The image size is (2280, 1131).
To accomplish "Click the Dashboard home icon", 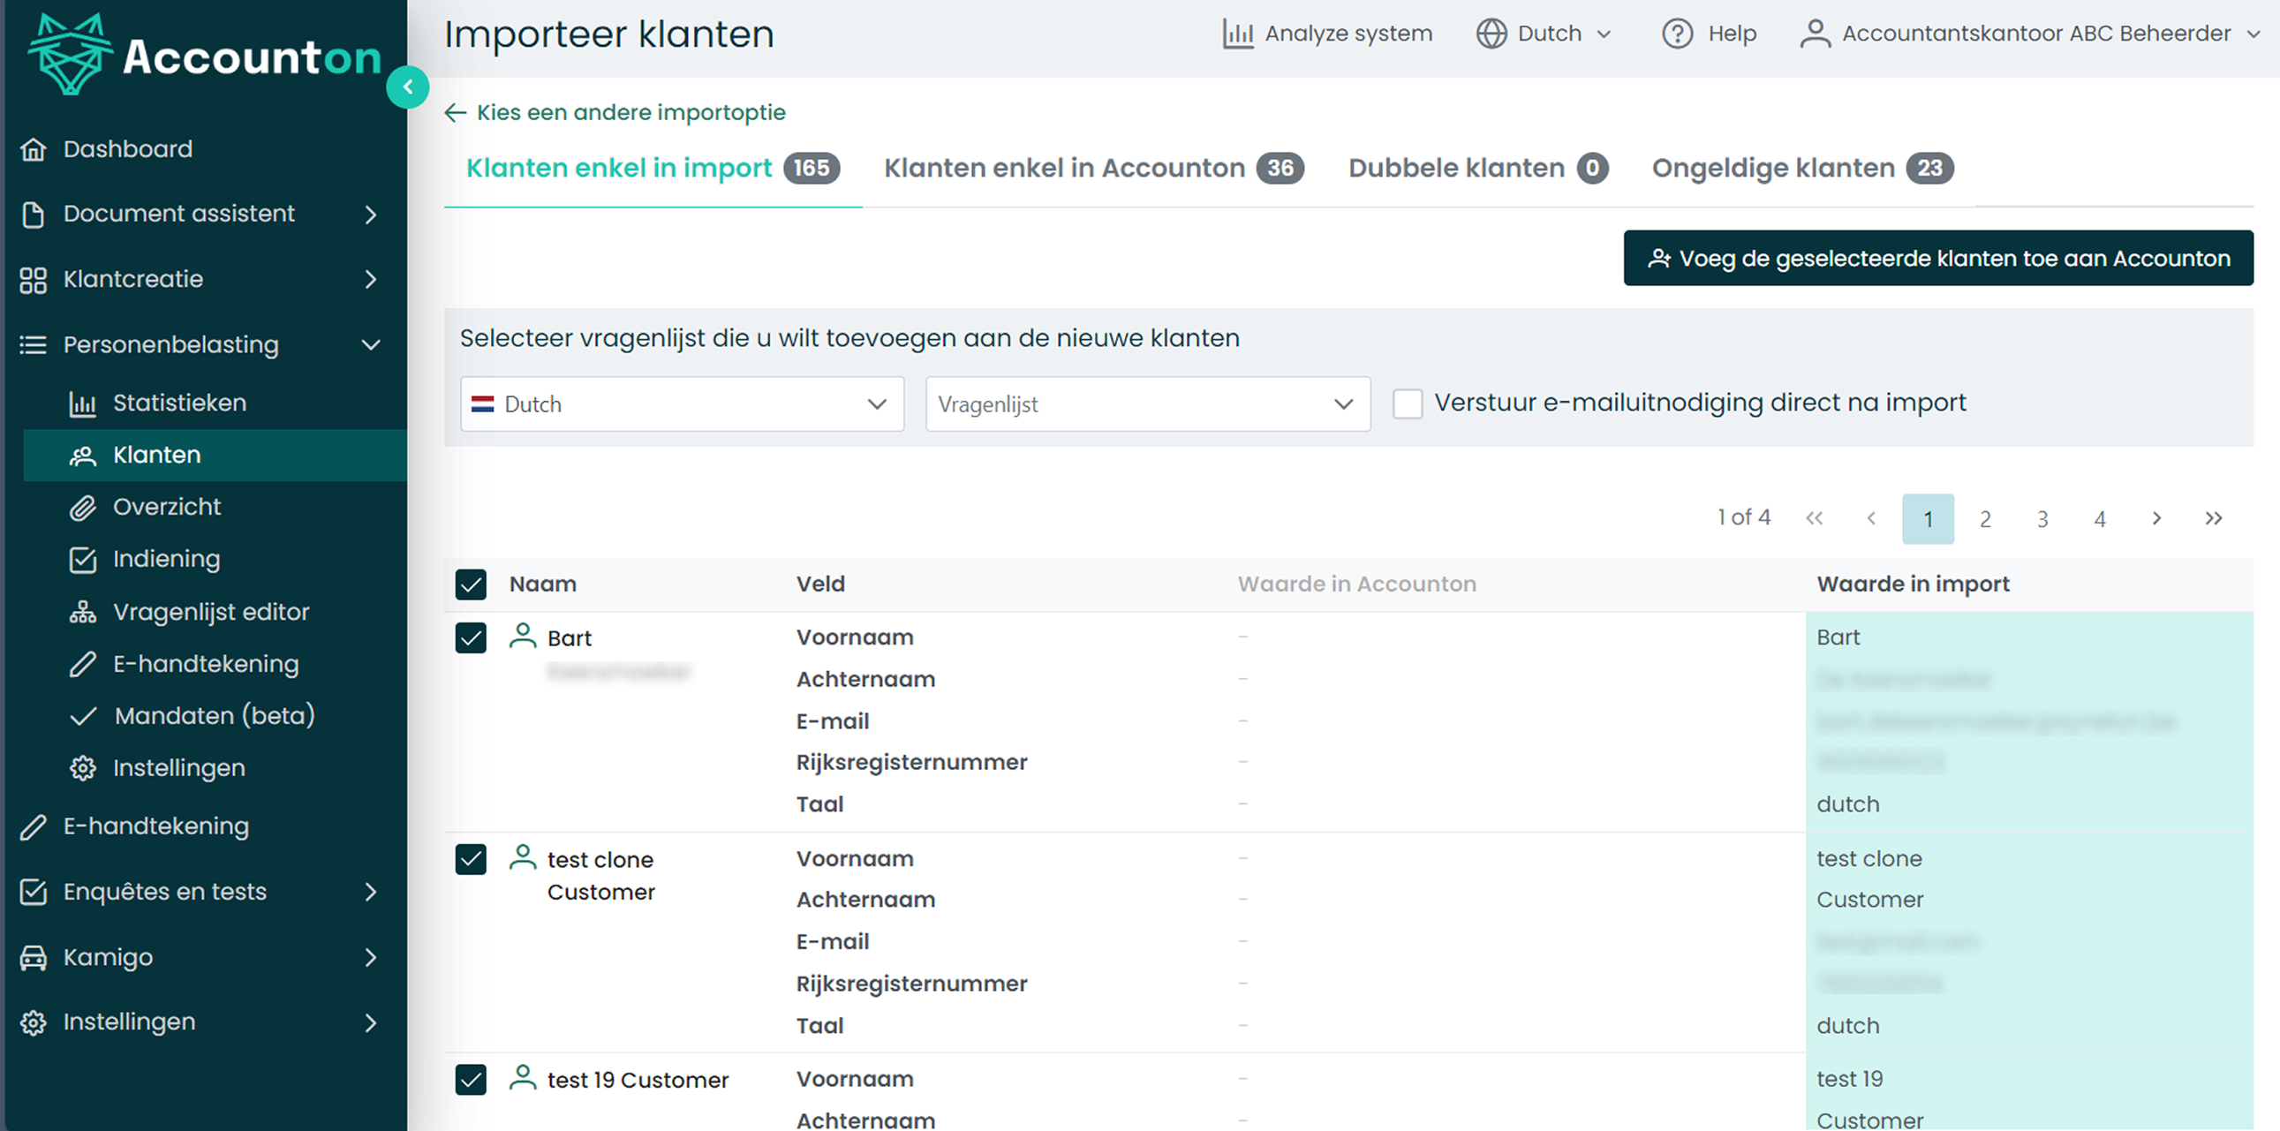I will click(34, 148).
